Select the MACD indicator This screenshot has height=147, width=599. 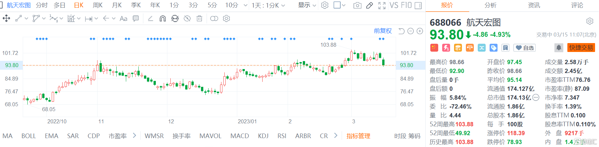[x=240, y=136]
